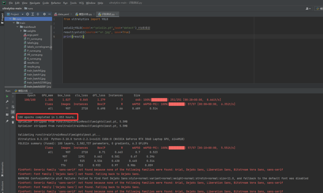Viewport: 323px width, 193px height.
Task: Open the Bookmarks tool window
Action: [2, 169]
